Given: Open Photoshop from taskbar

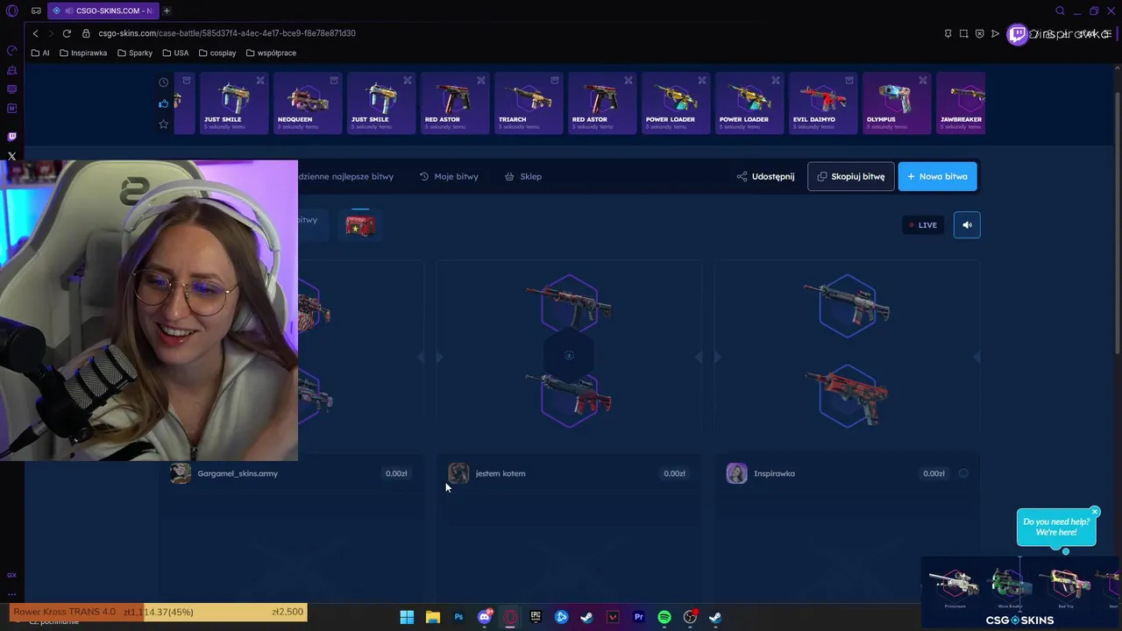Looking at the screenshot, I should (x=458, y=617).
